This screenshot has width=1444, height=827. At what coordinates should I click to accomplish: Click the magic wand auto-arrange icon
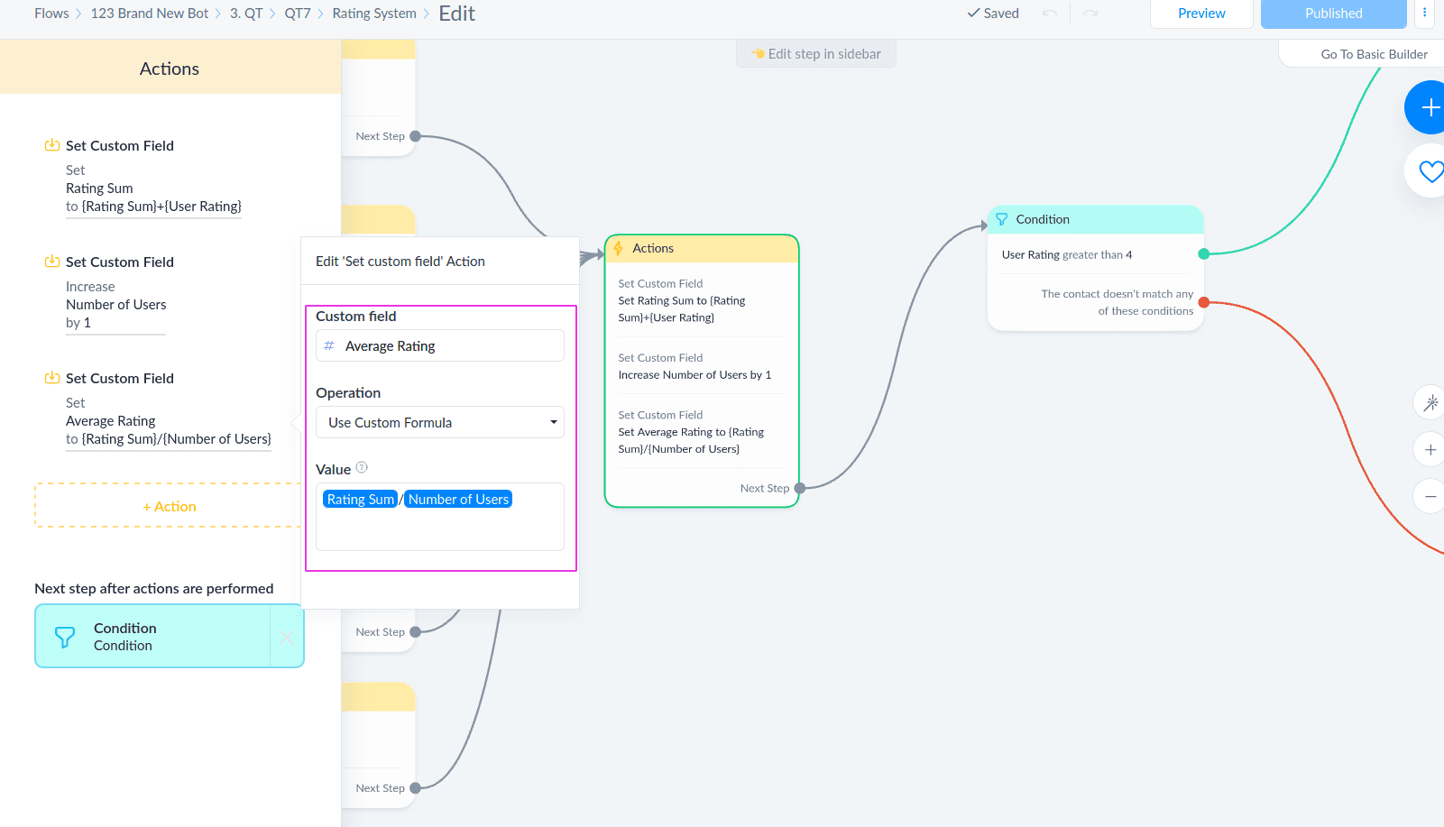(x=1430, y=403)
